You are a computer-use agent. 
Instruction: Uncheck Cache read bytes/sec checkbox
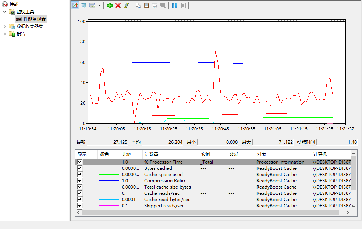click(x=80, y=199)
